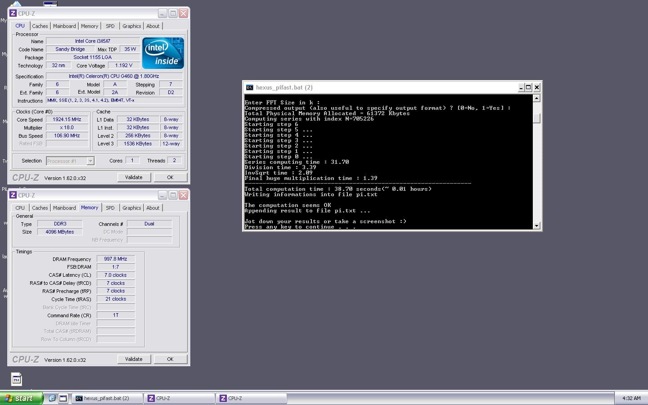Launch Internet Explorer from quick launch
Screen dimensions: 648x405
pyautogui.click(x=52, y=398)
